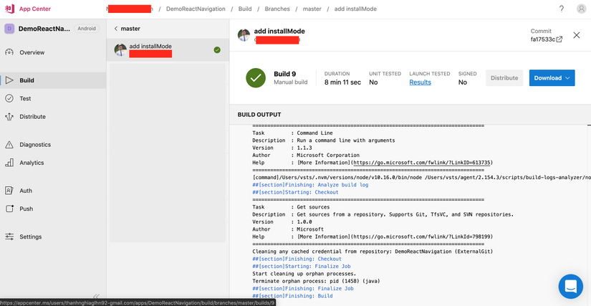591x306 pixels.
Task: Open the go.microsoft.com LinkID=613735 link
Action: [423, 163]
